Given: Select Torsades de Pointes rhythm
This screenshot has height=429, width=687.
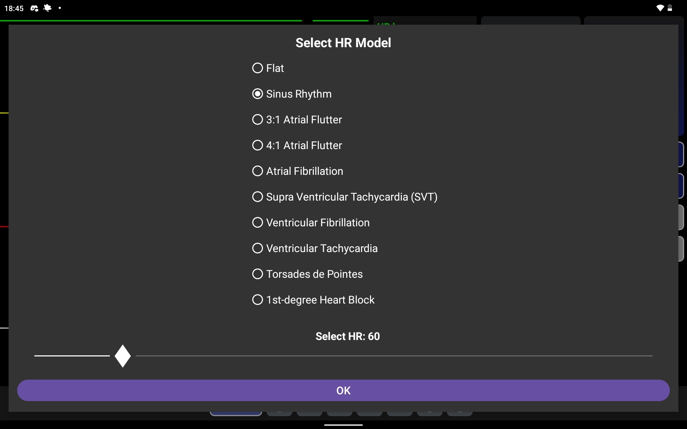Looking at the screenshot, I should pyautogui.click(x=258, y=274).
